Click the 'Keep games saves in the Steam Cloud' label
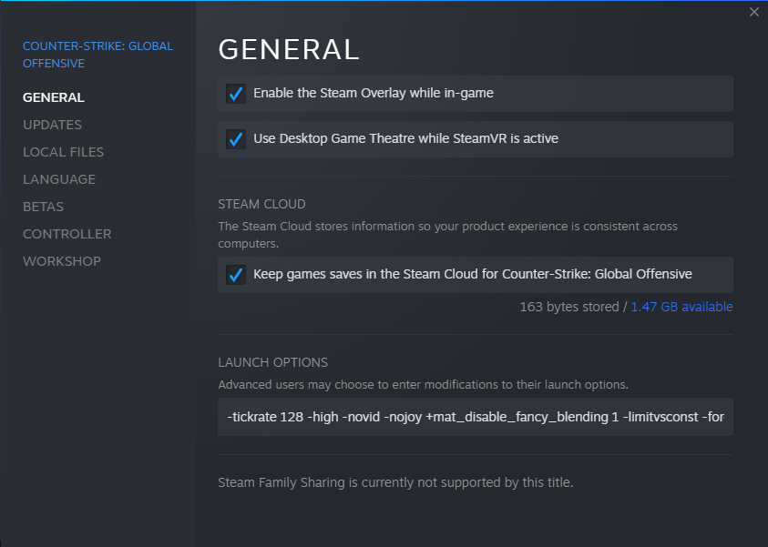 [472, 274]
